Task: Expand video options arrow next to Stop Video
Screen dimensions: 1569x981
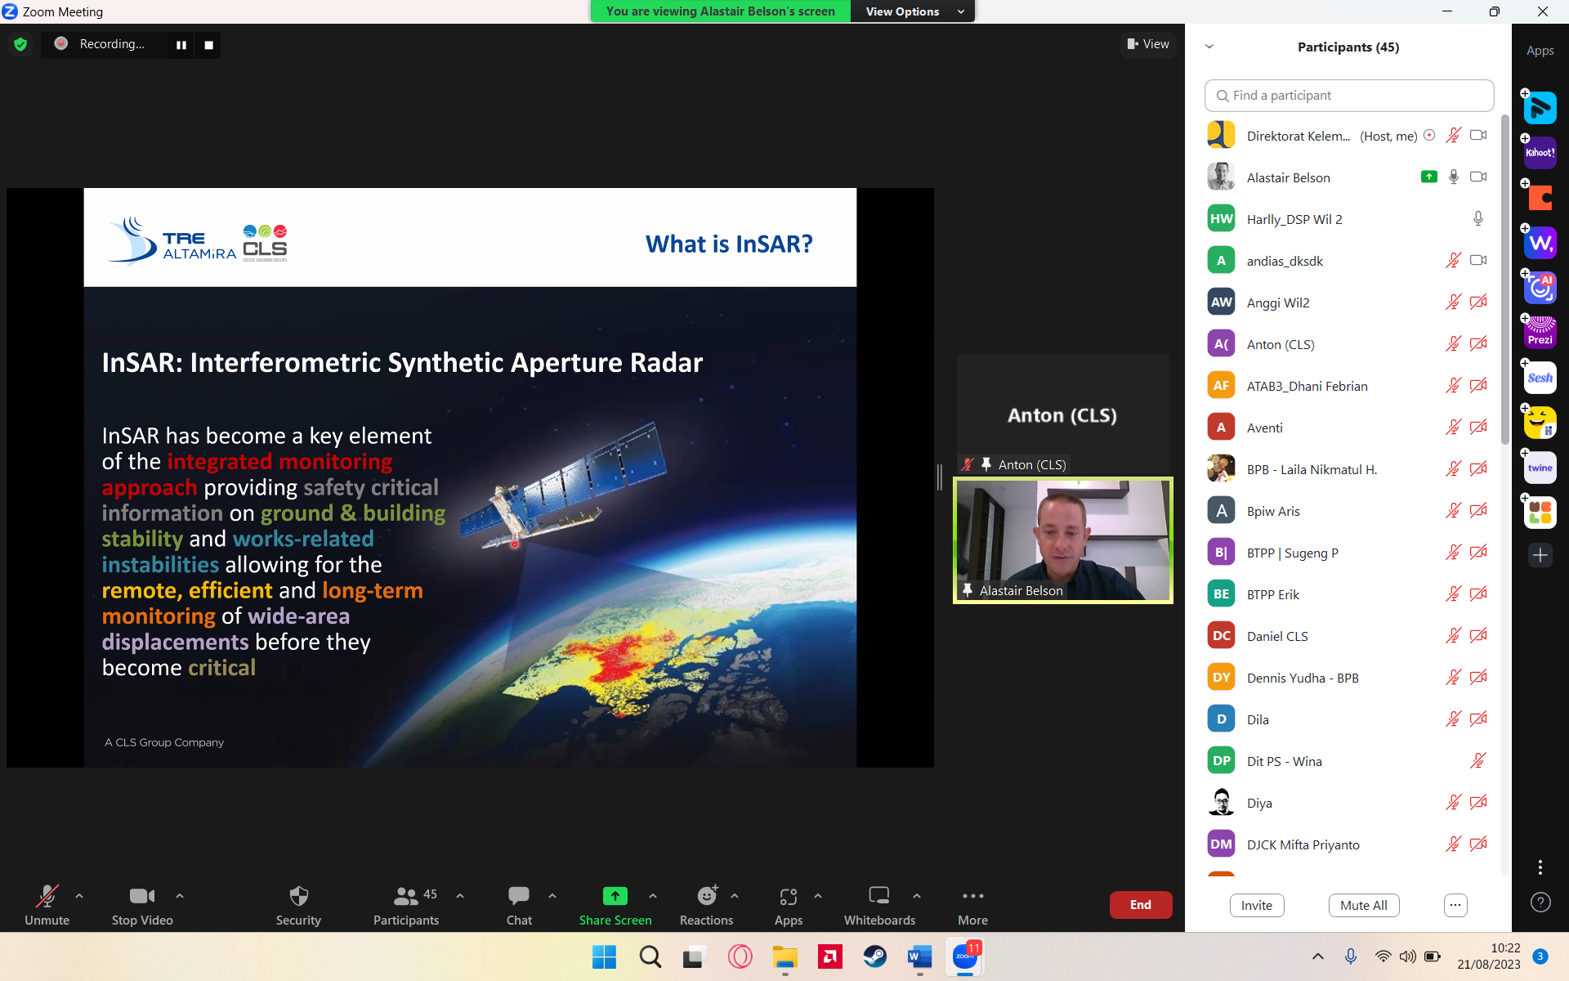Action: pyautogui.click(x=180, y=896)
